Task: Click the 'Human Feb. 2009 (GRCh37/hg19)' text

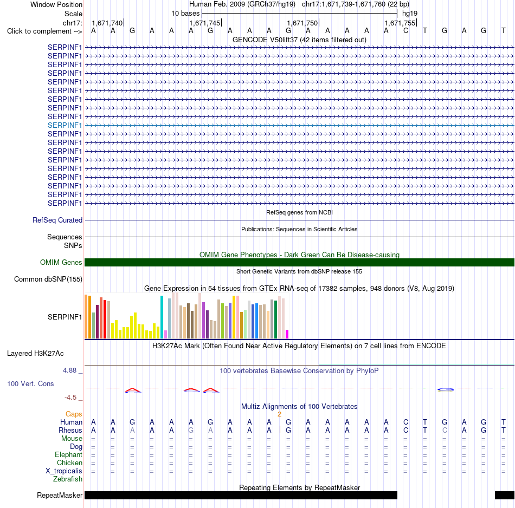Action: point(242,4)
